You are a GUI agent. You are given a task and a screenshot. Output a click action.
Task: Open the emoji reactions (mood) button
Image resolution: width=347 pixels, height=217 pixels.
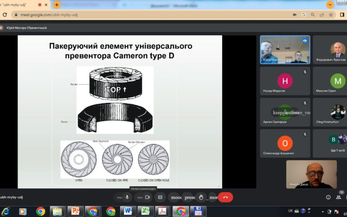point(176,197)
